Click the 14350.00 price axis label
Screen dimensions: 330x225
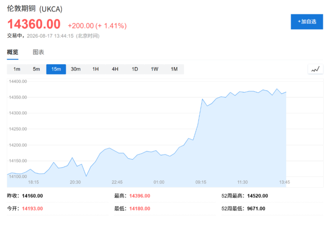pos(18,97)
